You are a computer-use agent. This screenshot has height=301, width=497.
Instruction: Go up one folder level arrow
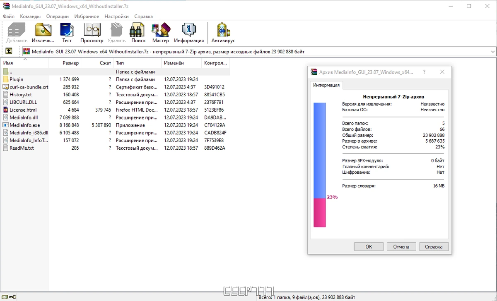coord(9,51)
